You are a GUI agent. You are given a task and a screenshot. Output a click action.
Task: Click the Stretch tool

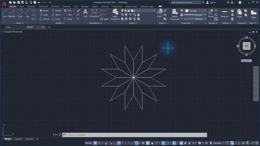[x=44, y=19]
